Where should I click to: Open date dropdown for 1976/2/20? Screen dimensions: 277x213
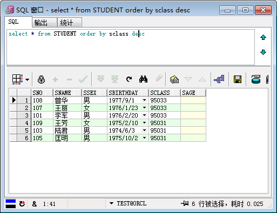coord(144,115)
